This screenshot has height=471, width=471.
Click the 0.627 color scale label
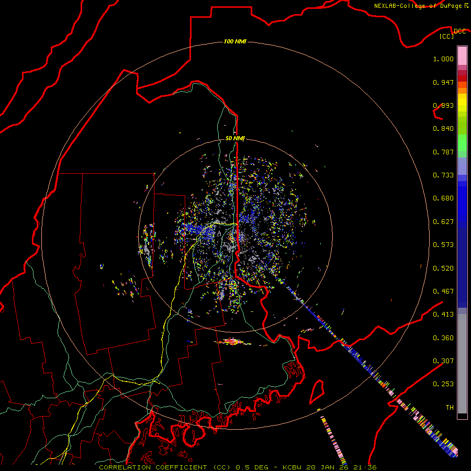click(443, 222)
